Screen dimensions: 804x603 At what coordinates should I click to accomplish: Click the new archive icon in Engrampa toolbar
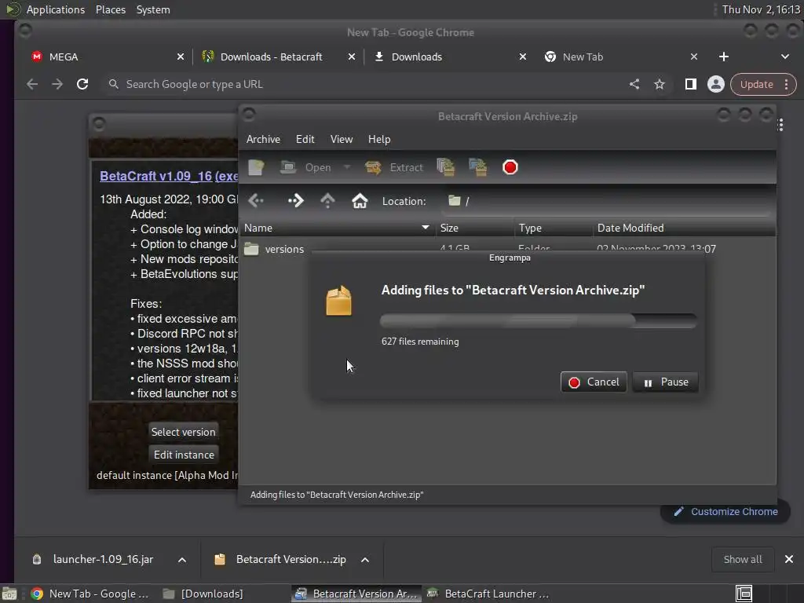(x=256, y=167)
